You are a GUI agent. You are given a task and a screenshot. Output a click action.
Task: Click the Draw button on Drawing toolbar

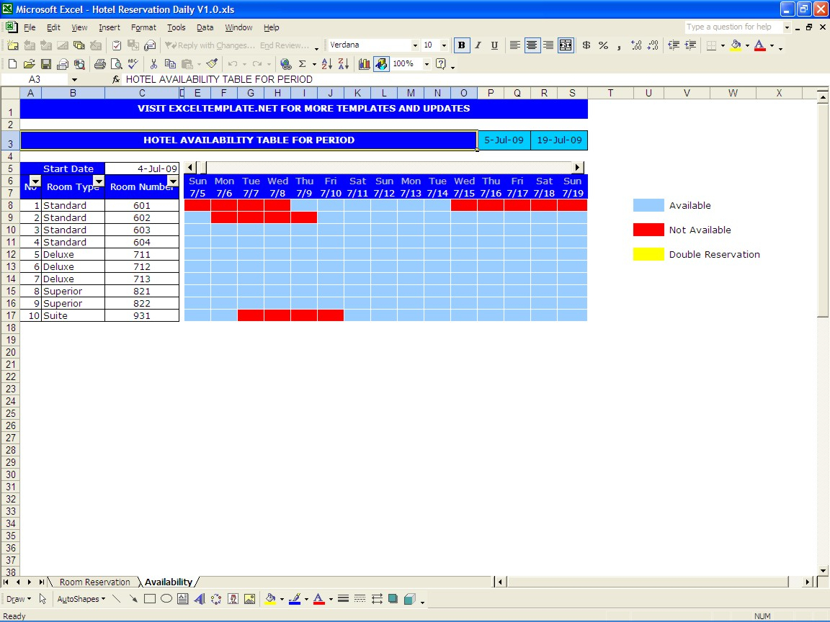coord(17,599)
